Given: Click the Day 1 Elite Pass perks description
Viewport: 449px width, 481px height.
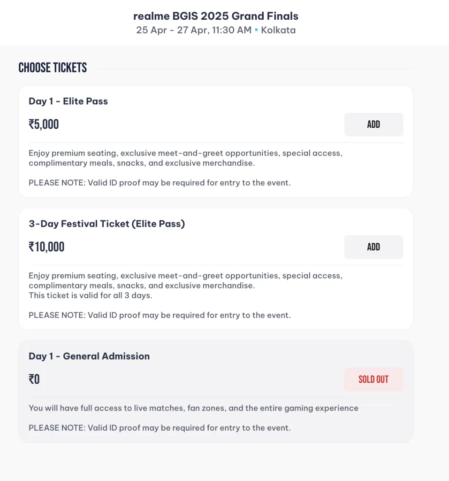Looking at the screenshot, I should [x=185, y=158].
